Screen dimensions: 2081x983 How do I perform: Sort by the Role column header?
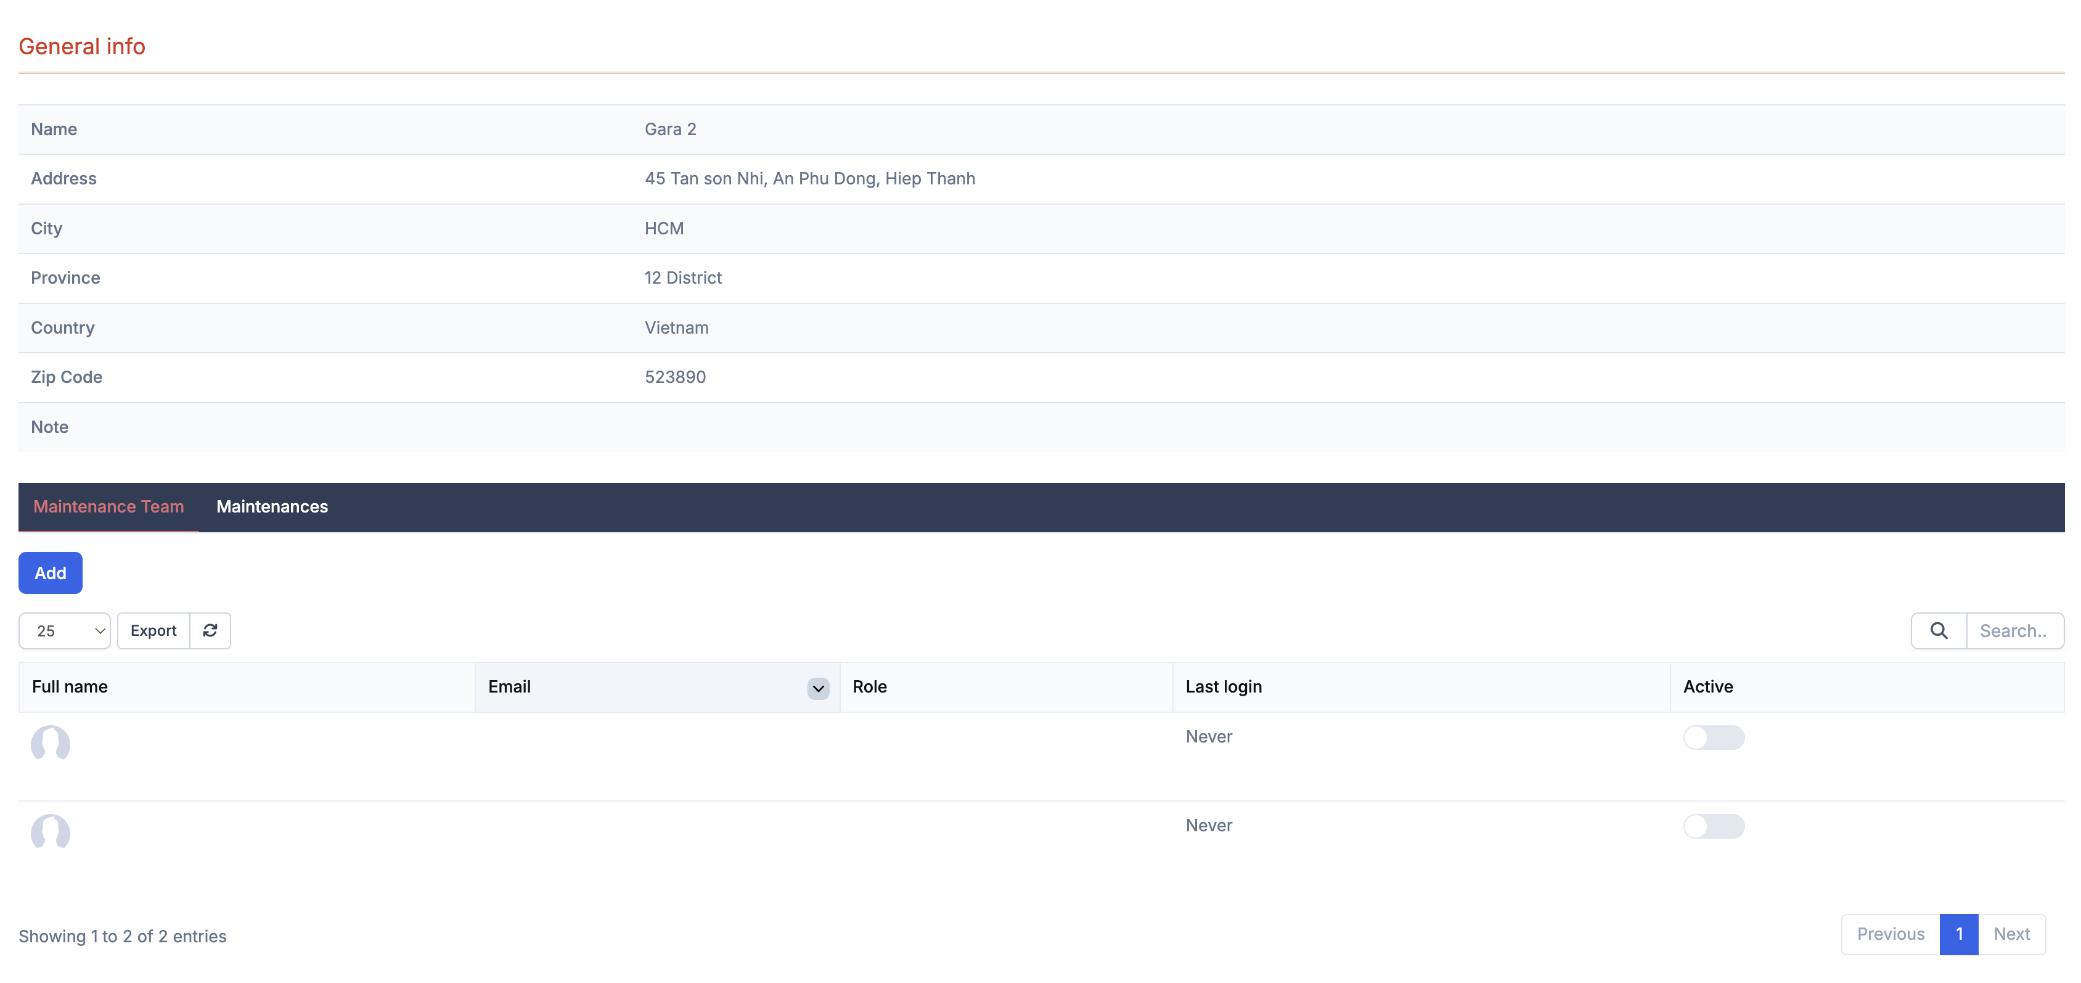tap(869, 687)
